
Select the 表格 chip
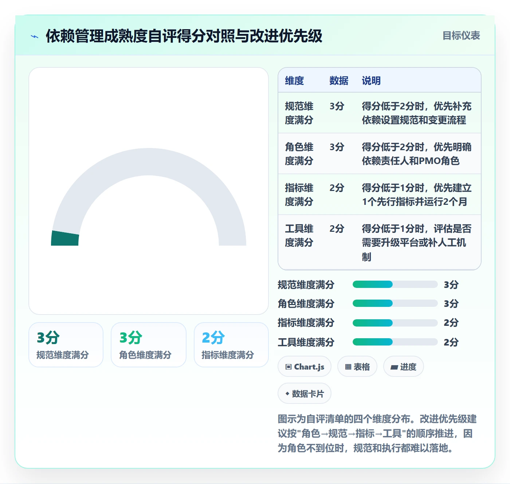pyautogui.click(x=357, y=367)
